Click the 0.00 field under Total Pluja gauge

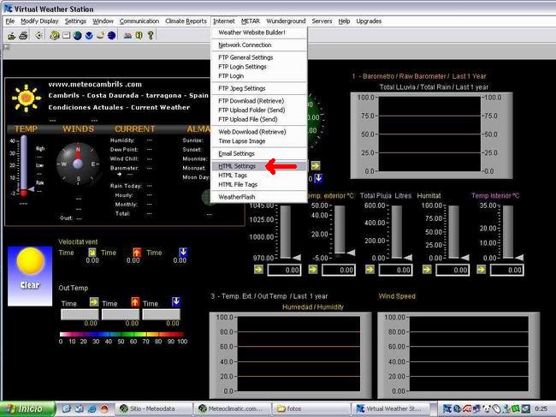pyautogui.click(x=396, y=270)
